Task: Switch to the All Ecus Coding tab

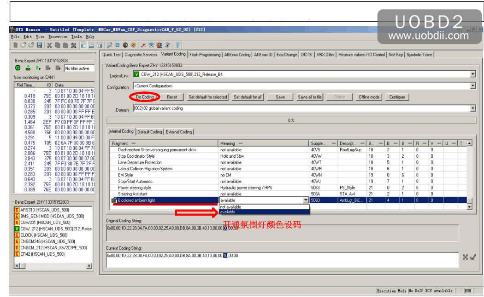Action: [237, 54]
